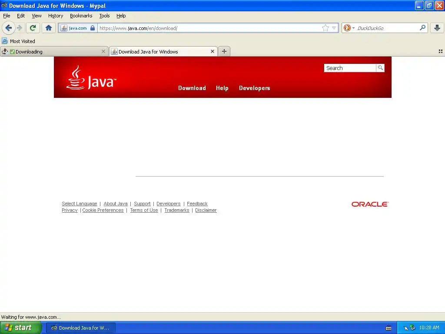Go back with the back arrow button
The image size is (445, 334).
click(9, 28)
